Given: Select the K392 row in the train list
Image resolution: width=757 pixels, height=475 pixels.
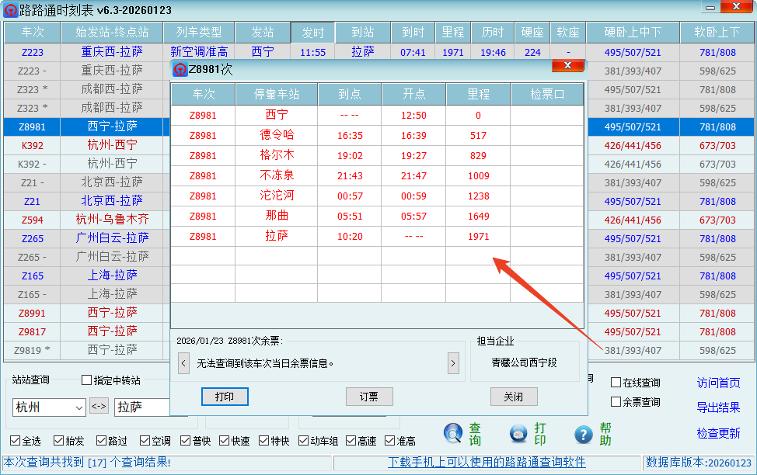Looking at the screenshot, I should pos(31,145).
